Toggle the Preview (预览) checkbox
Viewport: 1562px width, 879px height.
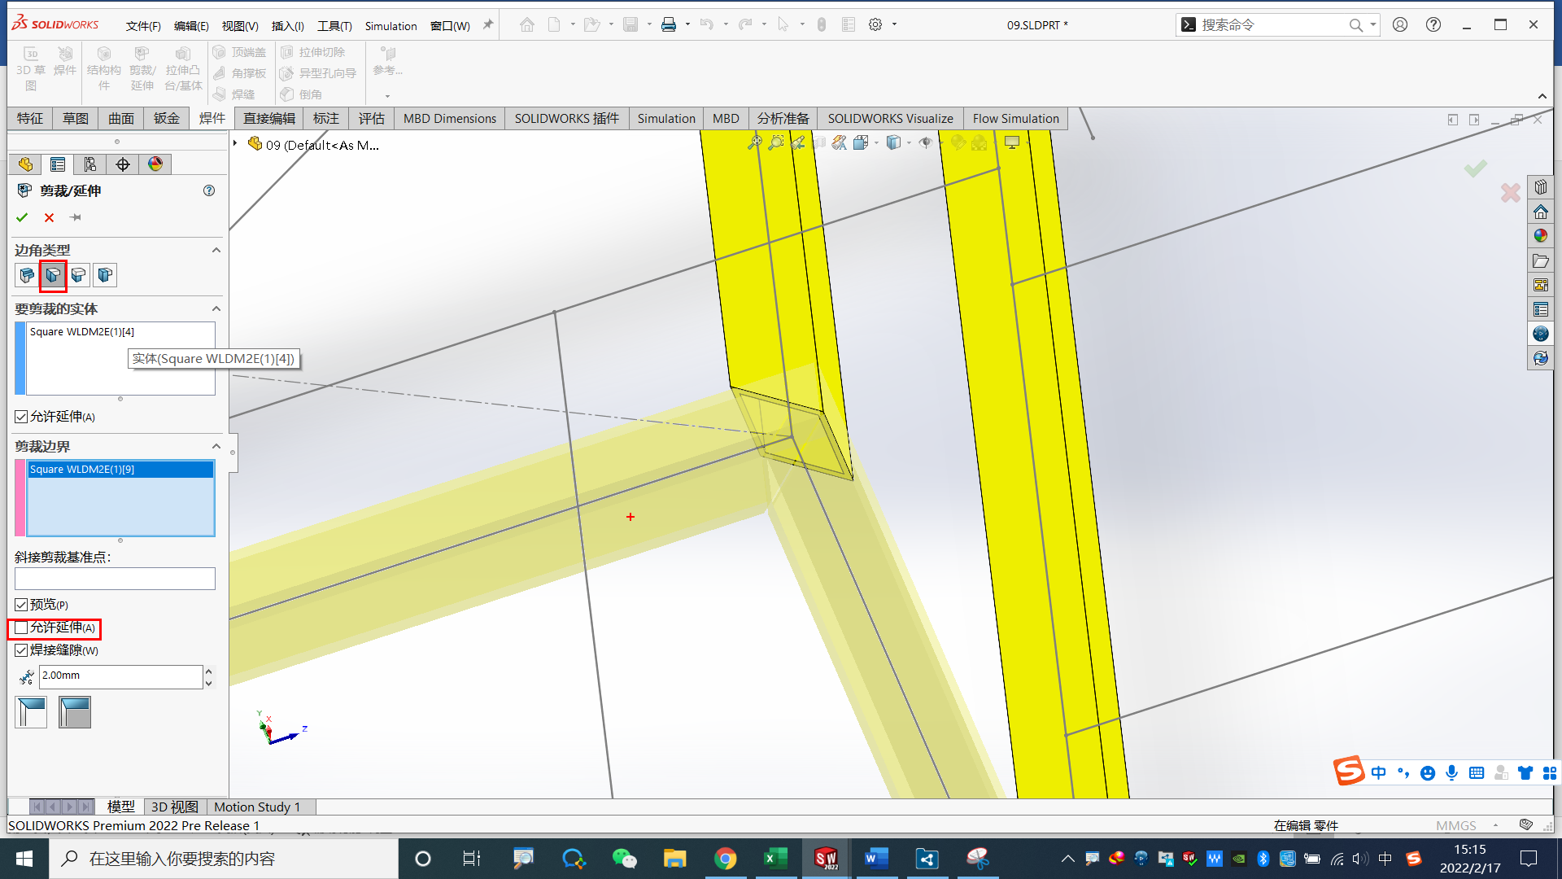pos(21,605)
